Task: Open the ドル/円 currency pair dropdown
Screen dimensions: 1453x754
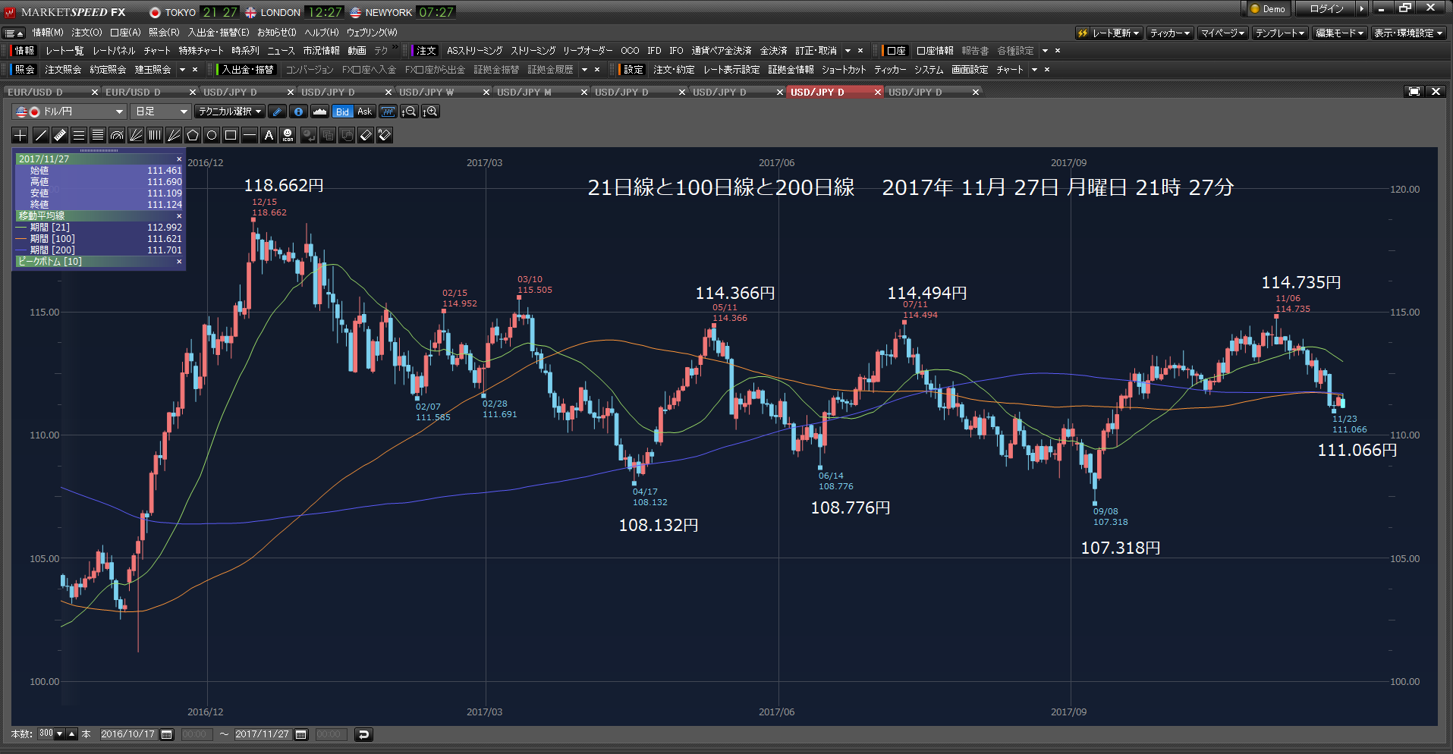Action: pyautogui.click(x=69, y=112)
